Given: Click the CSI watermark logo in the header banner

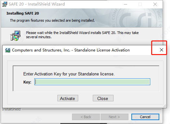Looking at the screenshot, I should pyautogui.click(x=136, y=18).
